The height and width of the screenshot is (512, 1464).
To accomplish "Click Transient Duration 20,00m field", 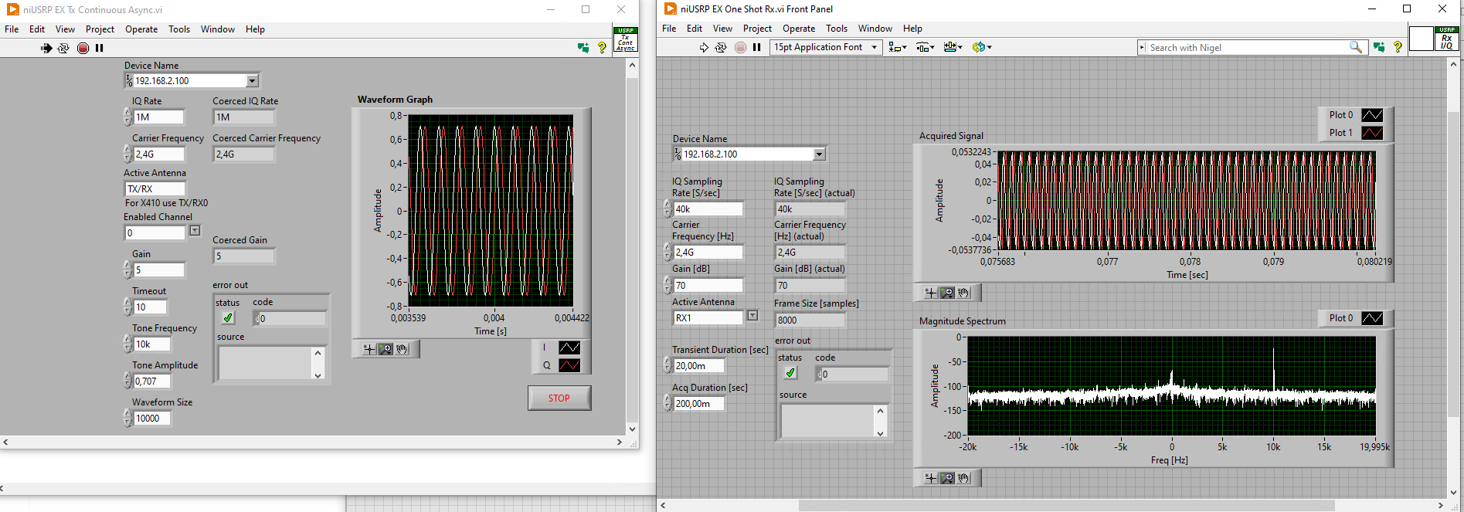I will pyautogui.click(x=699, y=366).
